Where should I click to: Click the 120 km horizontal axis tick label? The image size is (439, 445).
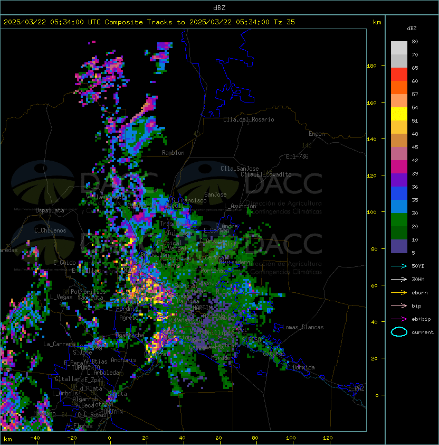328,438
